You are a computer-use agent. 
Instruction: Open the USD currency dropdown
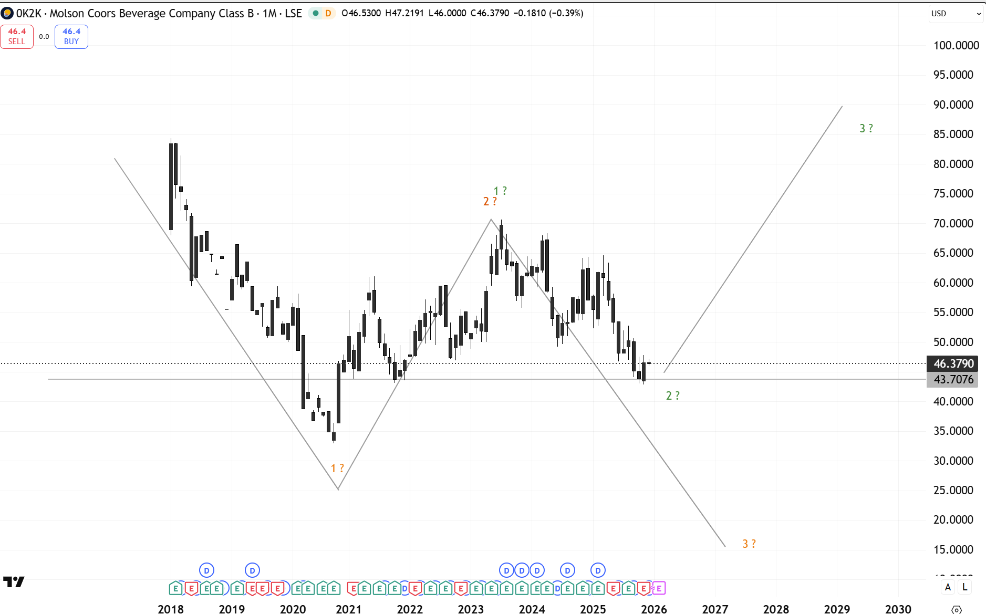(x=956, y=14)
